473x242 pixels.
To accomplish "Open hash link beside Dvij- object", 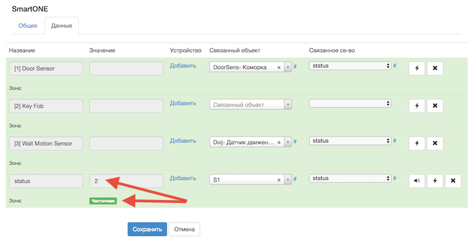I will coord(295,141).
